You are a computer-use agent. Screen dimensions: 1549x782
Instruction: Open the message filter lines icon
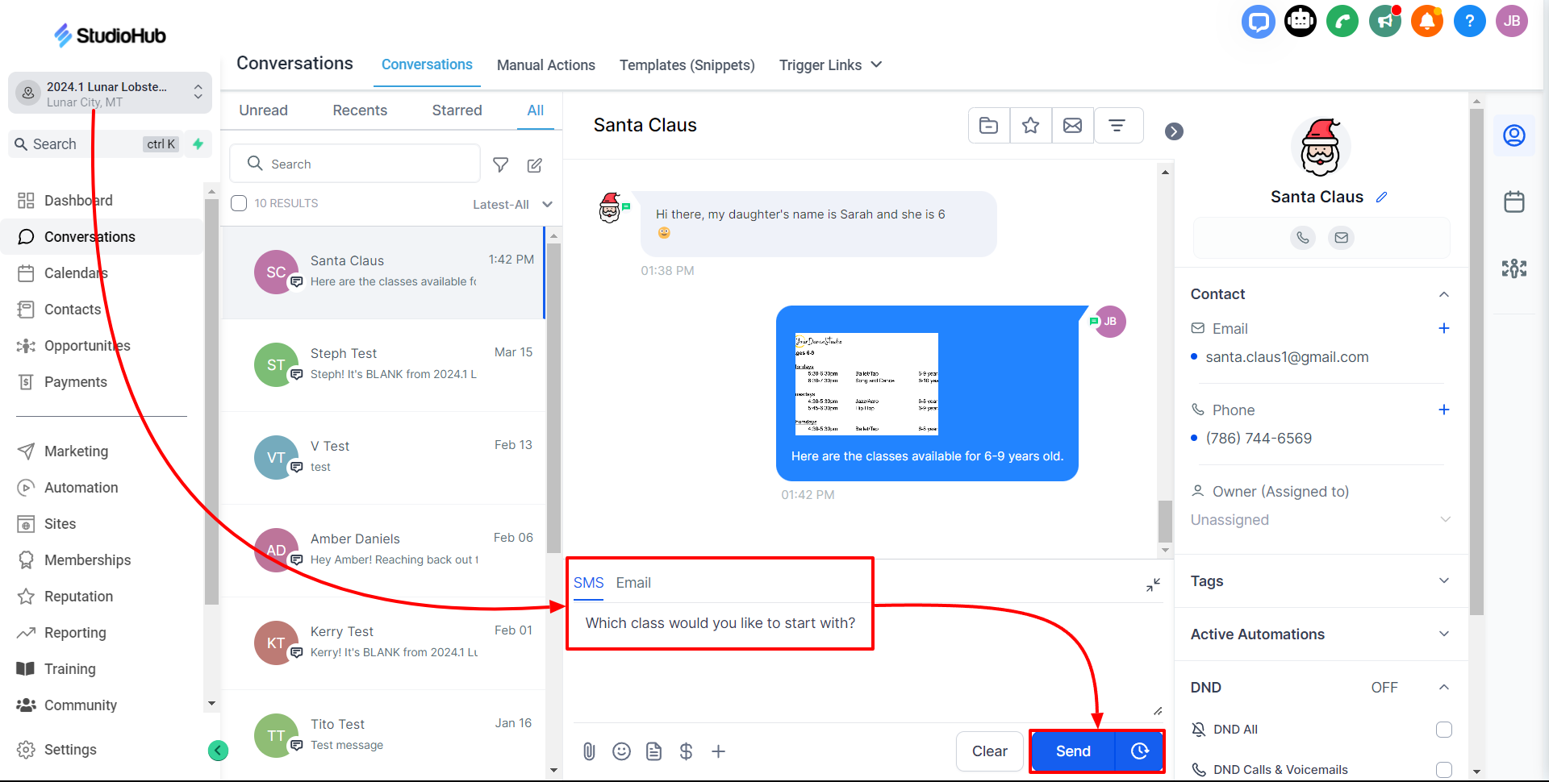pyautogui.click(x=1117, y=126)
